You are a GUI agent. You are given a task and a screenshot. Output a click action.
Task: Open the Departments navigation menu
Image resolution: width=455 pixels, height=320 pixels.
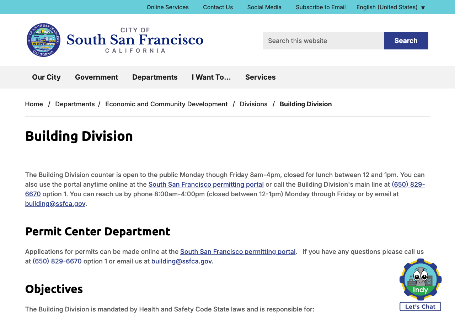[x=155, y=77]
